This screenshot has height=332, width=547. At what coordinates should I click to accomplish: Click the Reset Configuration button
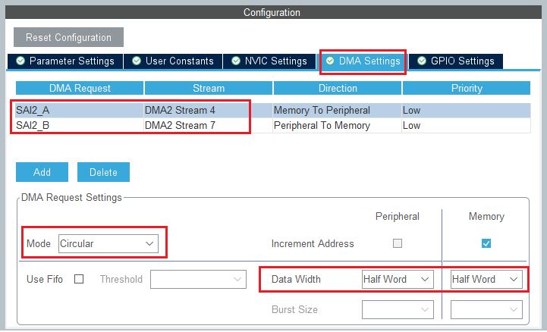(x=68, y=37)
